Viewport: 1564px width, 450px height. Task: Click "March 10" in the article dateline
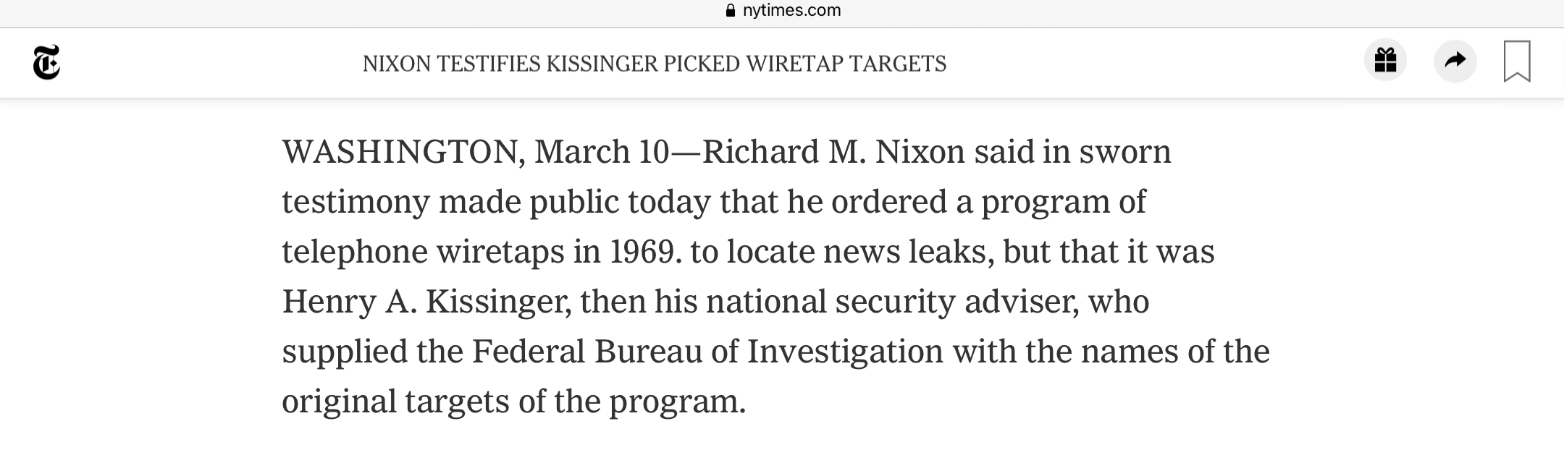[x=602, y=152]
